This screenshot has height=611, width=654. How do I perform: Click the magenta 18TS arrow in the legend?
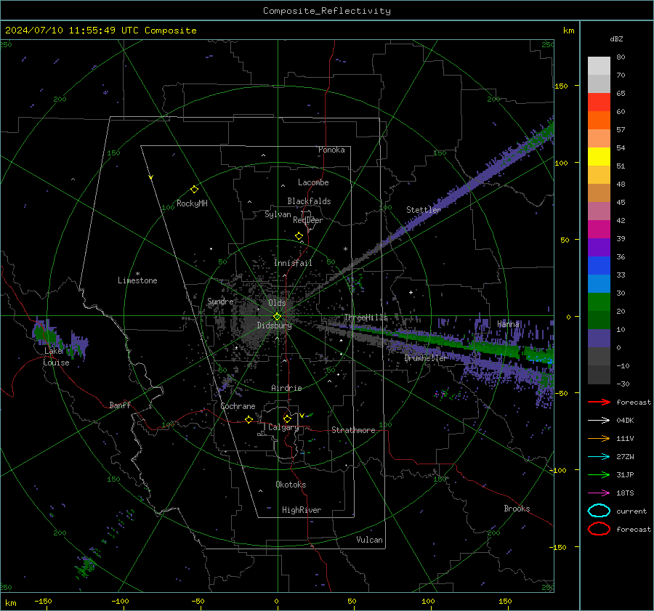click(599, 493)
